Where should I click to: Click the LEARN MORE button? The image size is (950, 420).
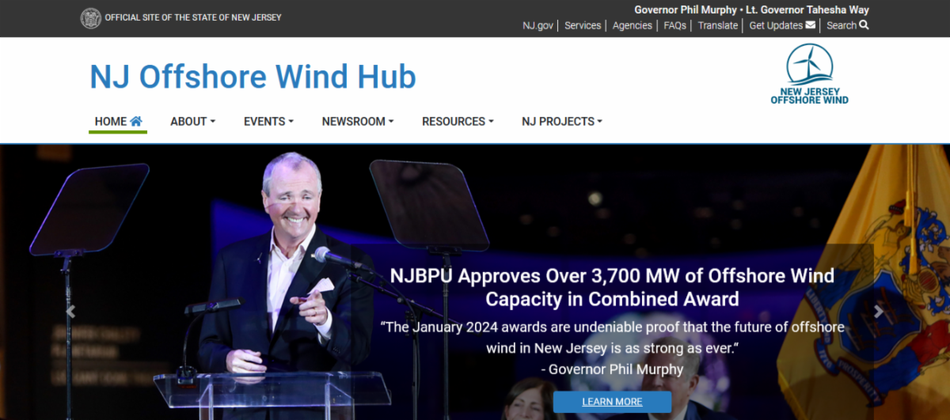[612, 402]
